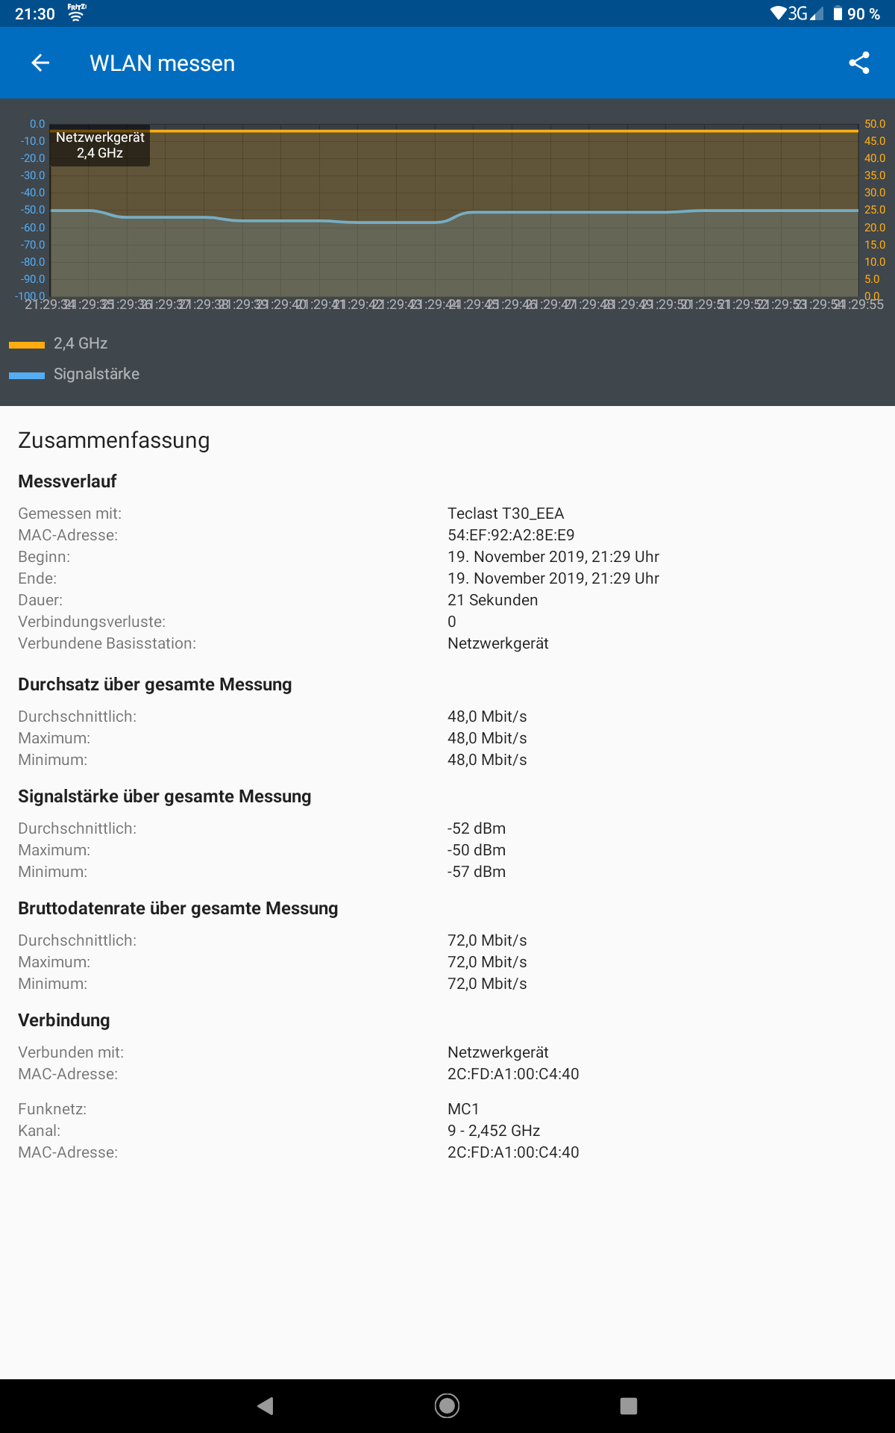The width and height of the screenshot is (895, 1433).
Task: Select minimum signal value -57 dBm
Action: click(x=477, y=872)
